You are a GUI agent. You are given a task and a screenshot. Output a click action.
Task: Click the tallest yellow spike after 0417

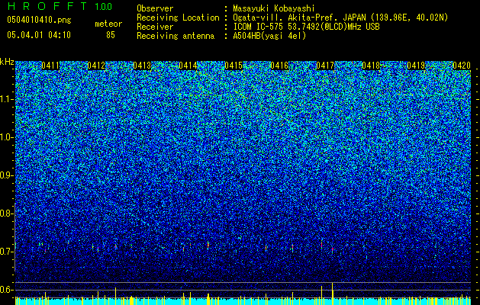point(333,293)
